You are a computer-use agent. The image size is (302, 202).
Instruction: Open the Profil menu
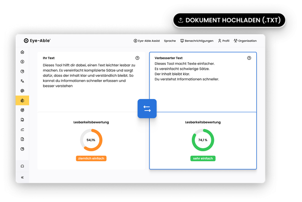[x=223, y=41]
